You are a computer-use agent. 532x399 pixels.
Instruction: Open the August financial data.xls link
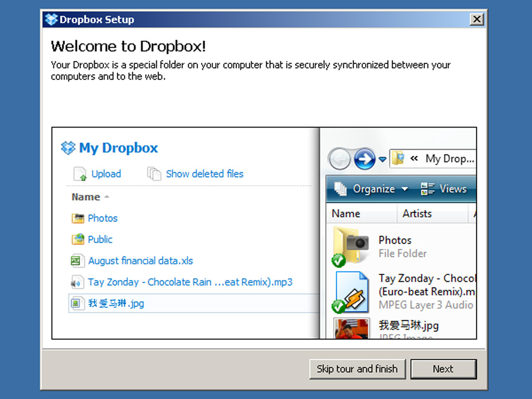pos(140,261)
